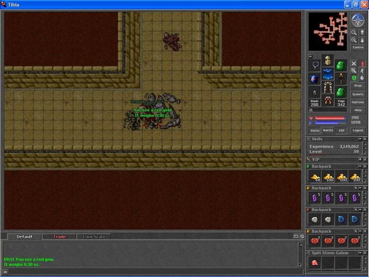Go up a level in purple runes Backpack
Image resolution: width=369 pixels, height=277 pixels.
point(356,188)
